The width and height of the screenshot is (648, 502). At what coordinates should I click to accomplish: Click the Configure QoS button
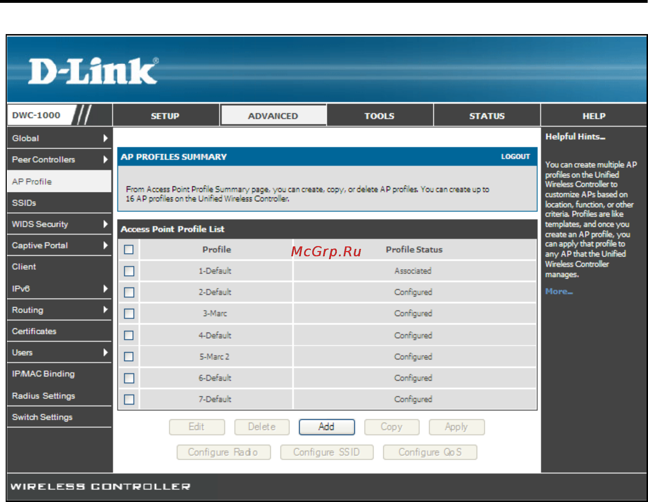pyautogui.click(x=430, y=452)
